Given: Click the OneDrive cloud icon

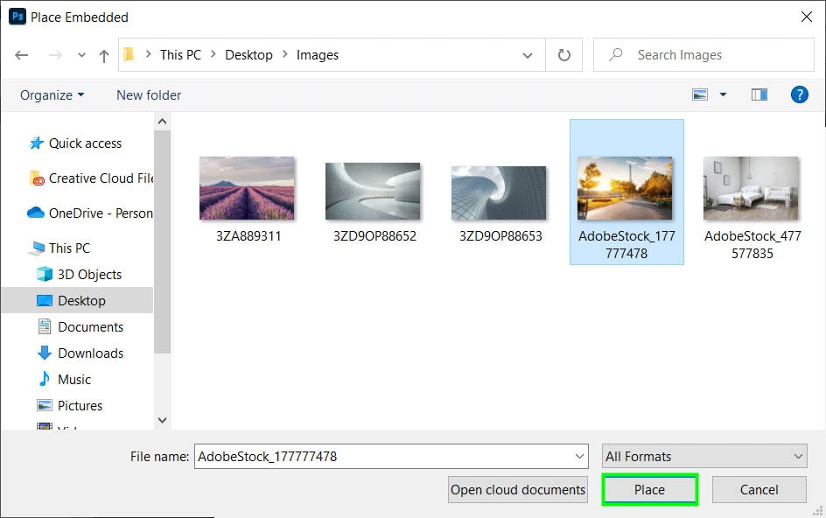Looking at the screenshot, I should coord(35,213).
